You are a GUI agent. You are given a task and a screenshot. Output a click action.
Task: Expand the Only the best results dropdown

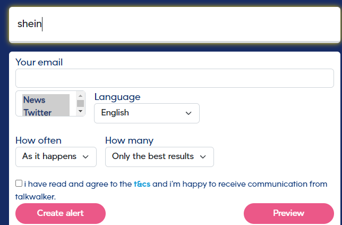tap(159, 157)
